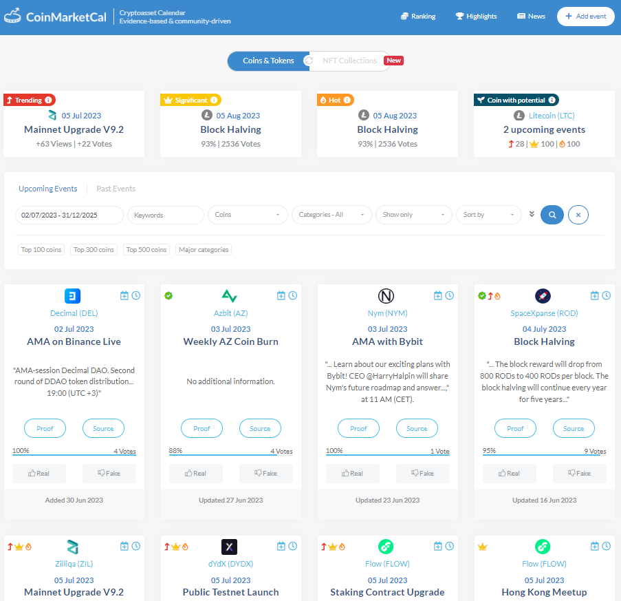Viewport: 621px width, 601px height.
Task: Show info for the Hot badge
Action: [347, 100]
